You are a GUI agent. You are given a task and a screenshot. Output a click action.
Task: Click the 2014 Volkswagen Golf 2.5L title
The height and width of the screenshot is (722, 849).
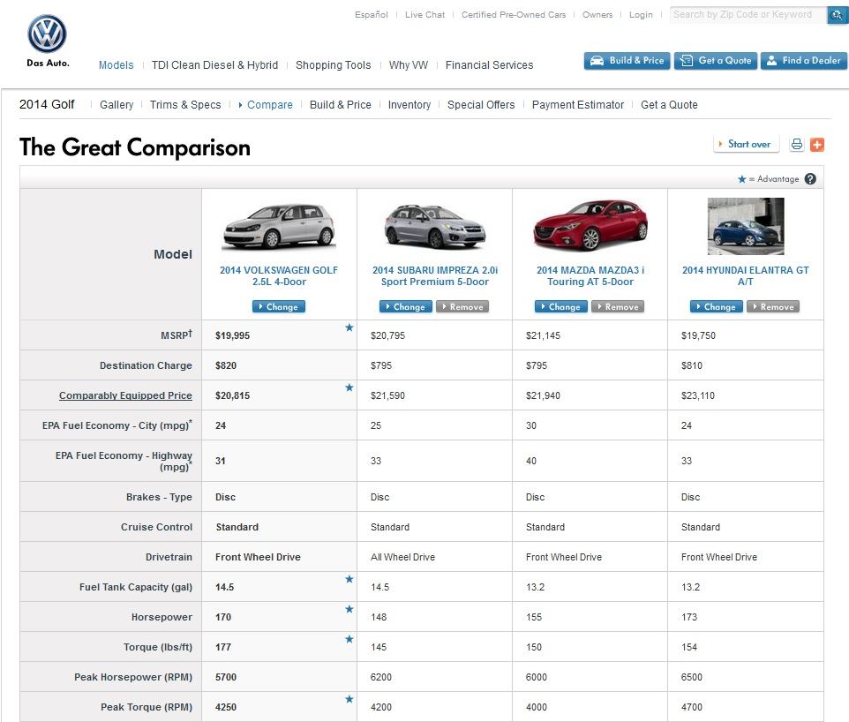click(x=279, y=275)
